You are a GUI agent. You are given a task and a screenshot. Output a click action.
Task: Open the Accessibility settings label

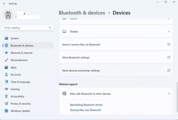coord(17,96)
